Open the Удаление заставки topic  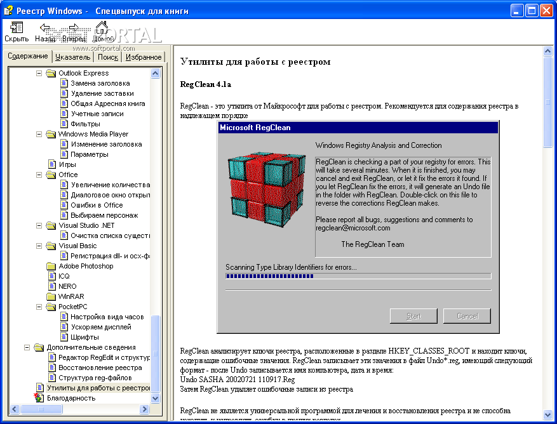point(102,94)
